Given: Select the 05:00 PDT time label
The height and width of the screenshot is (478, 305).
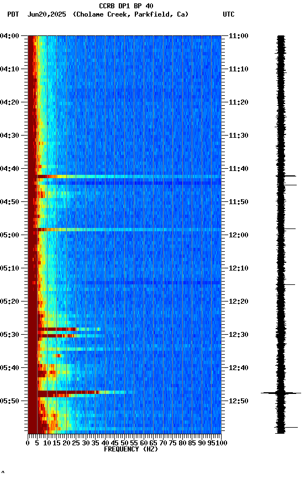Looking at the screenshot, I should point(9,235).
